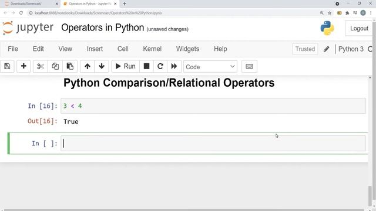Open the Cell menu
The width and height of the screenshot is (376, 211).
click(x=123, y=49)
